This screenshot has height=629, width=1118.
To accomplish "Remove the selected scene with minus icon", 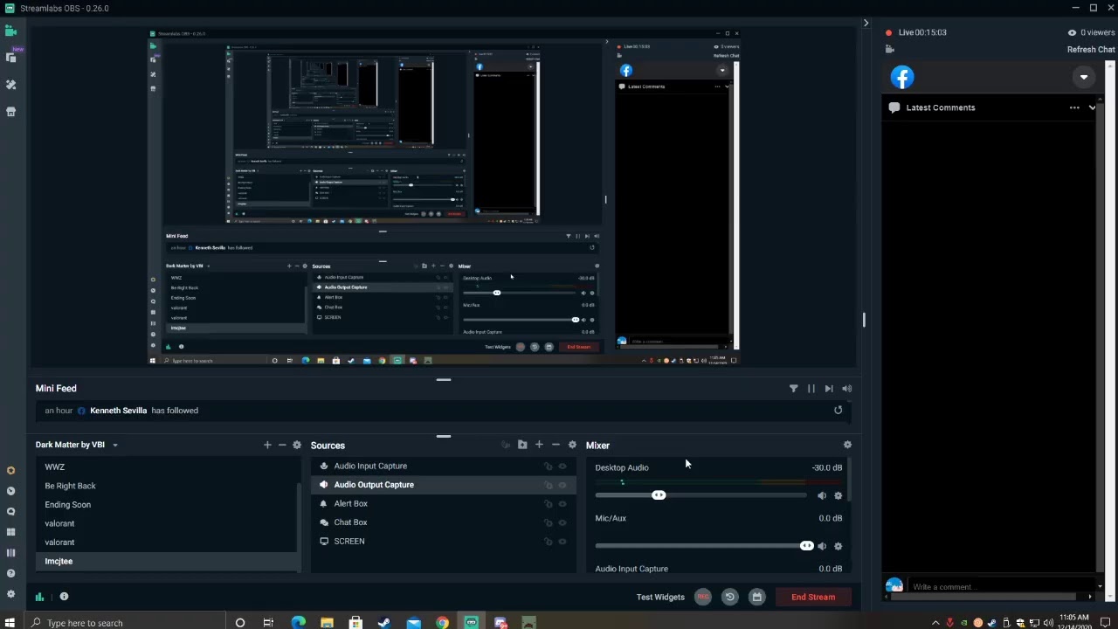I will tap(282, 445).
